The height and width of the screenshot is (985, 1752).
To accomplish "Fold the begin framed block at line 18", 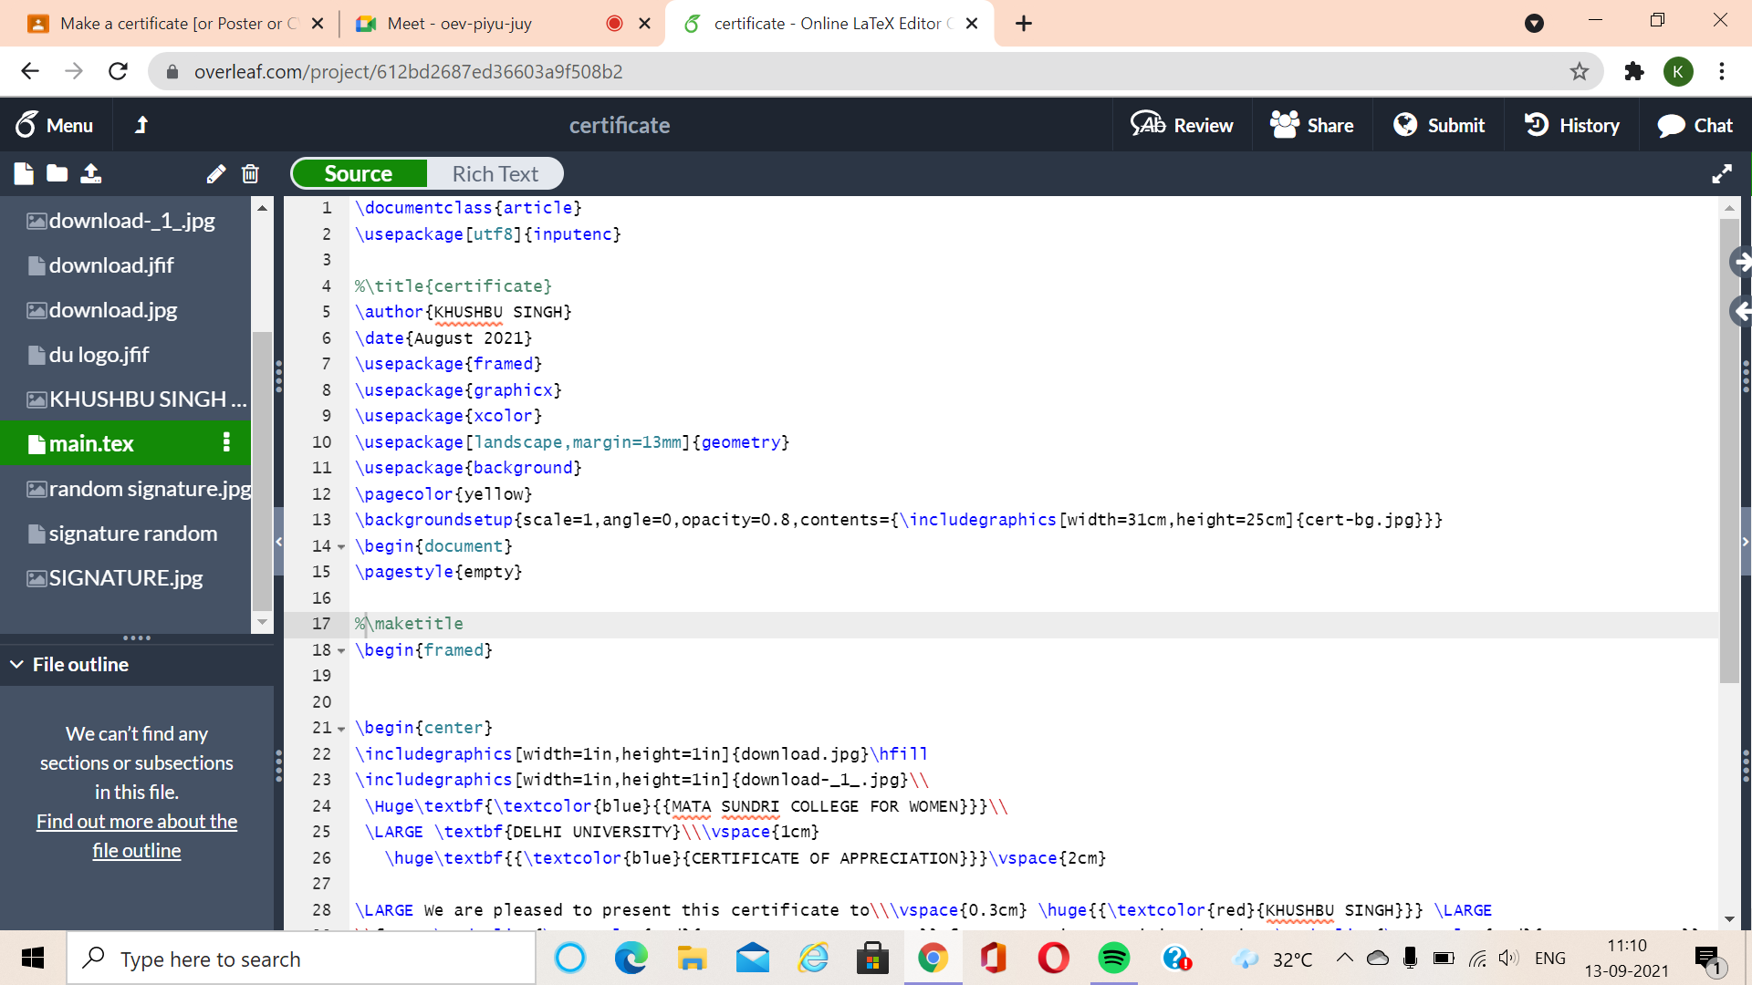I will point(341,651).
